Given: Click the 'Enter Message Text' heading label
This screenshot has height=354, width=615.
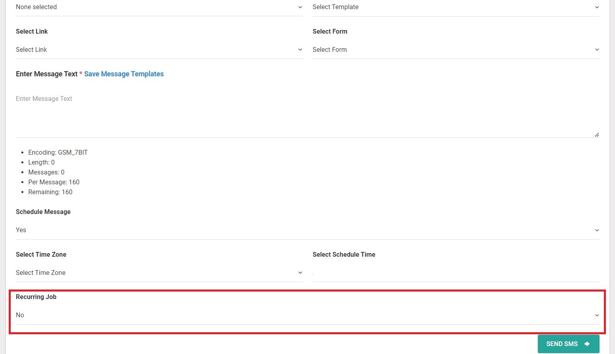Looking at the screenshot, I should (47, 74).
